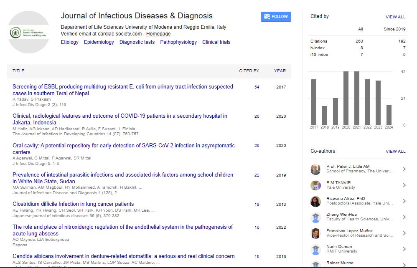The width and height of the screenshot is (417, 268).
Task: Click Since 2019 column header
Action: pos(395,29)
